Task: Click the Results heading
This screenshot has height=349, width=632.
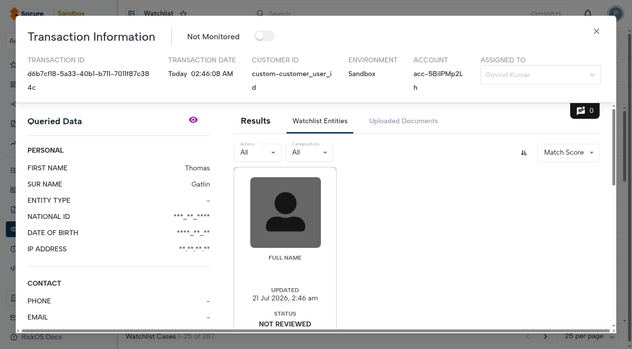Action: click(256, 121)
